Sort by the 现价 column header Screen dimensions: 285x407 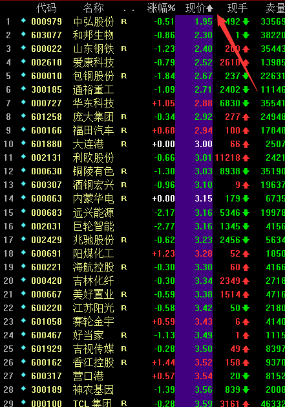(199, 8)
